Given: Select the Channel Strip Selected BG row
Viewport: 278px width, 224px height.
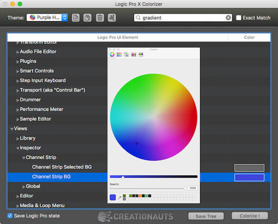Looking at the screenshot, I should (139, 167).
